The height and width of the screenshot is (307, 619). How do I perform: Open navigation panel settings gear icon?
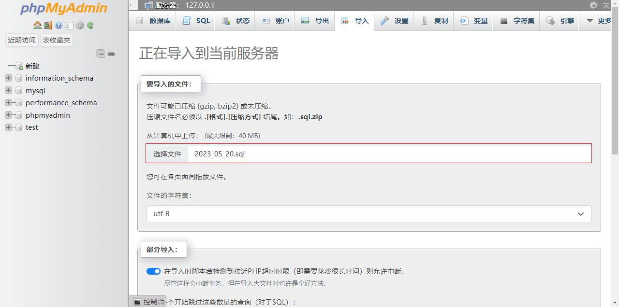point(80,25)
